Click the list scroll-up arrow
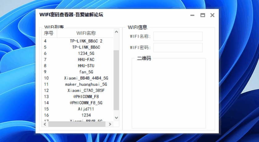The width and height of the screenshot is (259, 142). pyautogui.click(x=117, y=32)
